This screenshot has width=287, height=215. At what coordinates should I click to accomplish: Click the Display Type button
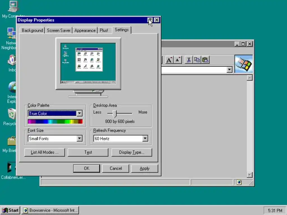[x=132, y=152]
